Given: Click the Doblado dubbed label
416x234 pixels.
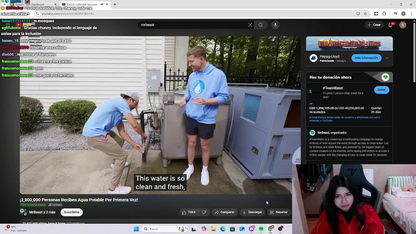Looking at the screenshot, I should [x=55, y=205].
